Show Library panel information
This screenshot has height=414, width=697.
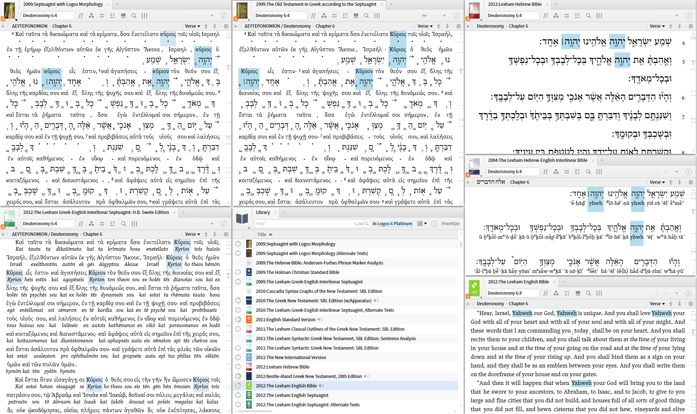[x=434, y=224]
